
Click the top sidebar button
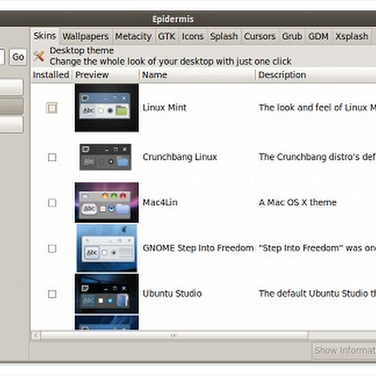[x=11, y=87]
